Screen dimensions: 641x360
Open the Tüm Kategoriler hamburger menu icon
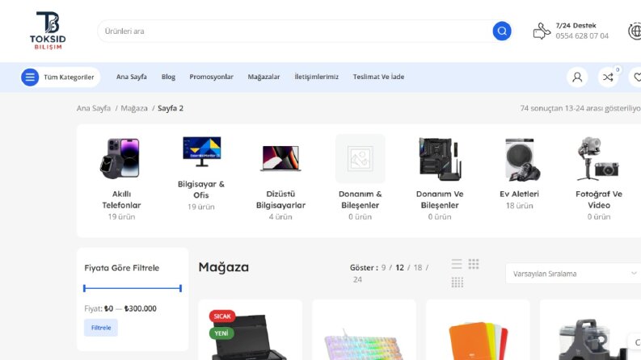click(x=30, y=77)
